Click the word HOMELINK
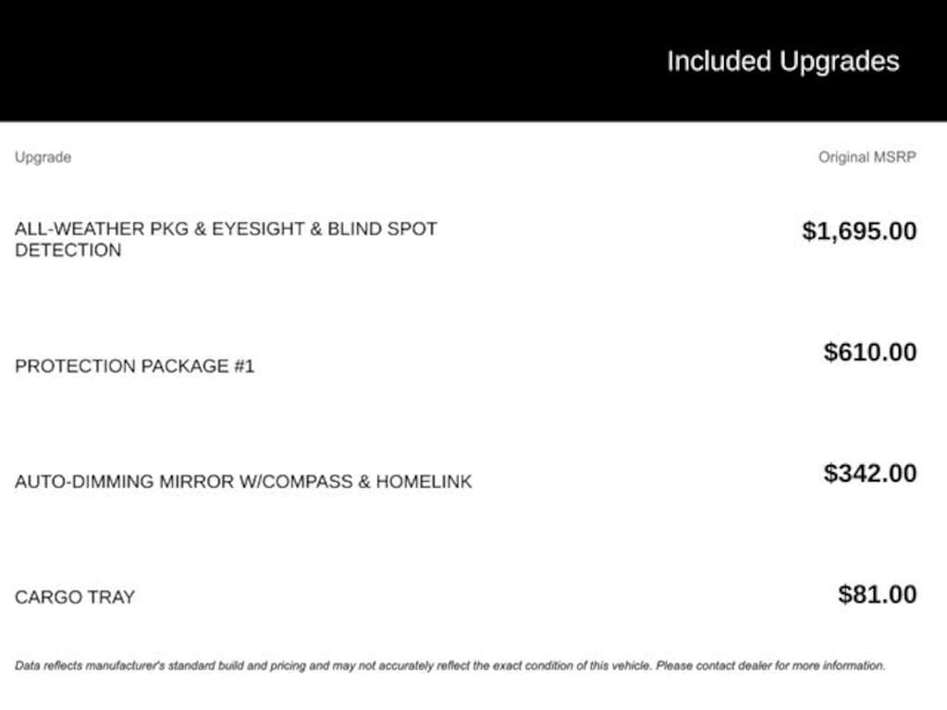 pos(424,482)
